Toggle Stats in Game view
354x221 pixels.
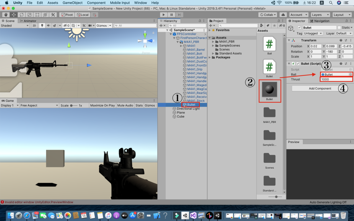pos(139,105)
